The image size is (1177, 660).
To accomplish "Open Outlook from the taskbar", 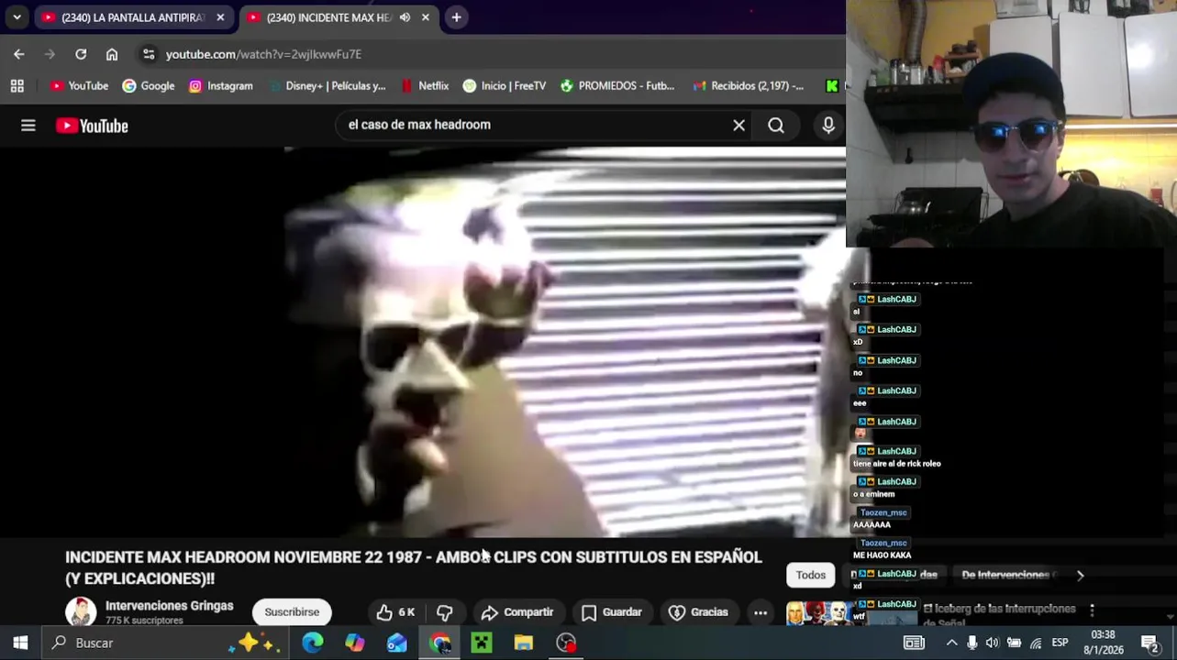I will tap(397, 643).
